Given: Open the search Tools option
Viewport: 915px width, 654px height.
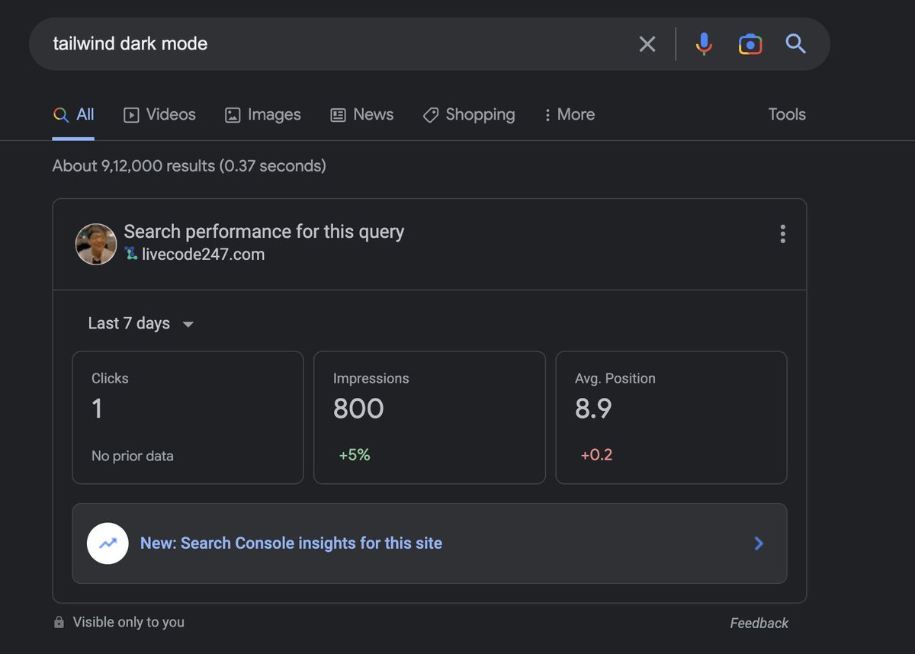Looking at the screenshot, I should tap(787, 114).
